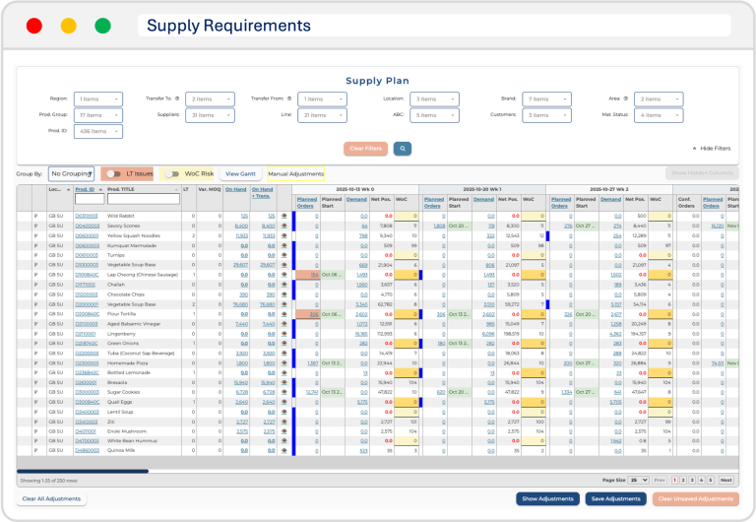Screen dimensions: 756x522
Task: Expand the Group By No Grouping dropdown
Action: tap(71, 173)
